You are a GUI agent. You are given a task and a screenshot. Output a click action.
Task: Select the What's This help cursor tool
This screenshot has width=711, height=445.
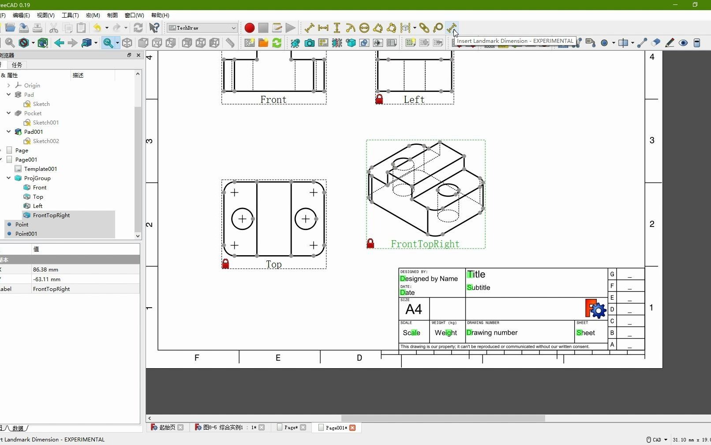[x=154, y=28]
